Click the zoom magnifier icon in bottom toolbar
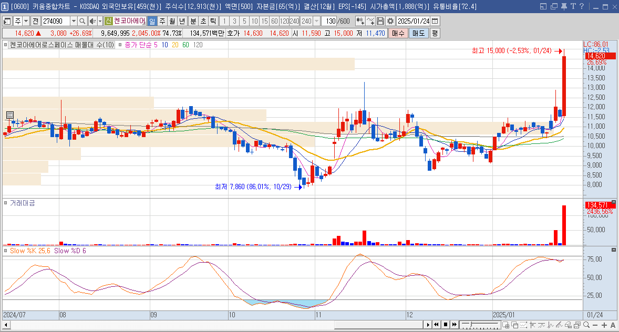This screenshot has width=619, height=332. [586, 325]
